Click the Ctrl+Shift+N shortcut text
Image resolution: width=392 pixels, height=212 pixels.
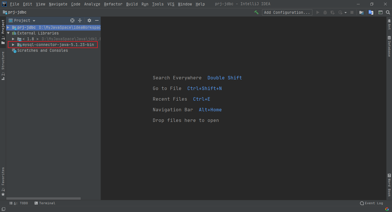pos(205,88)
